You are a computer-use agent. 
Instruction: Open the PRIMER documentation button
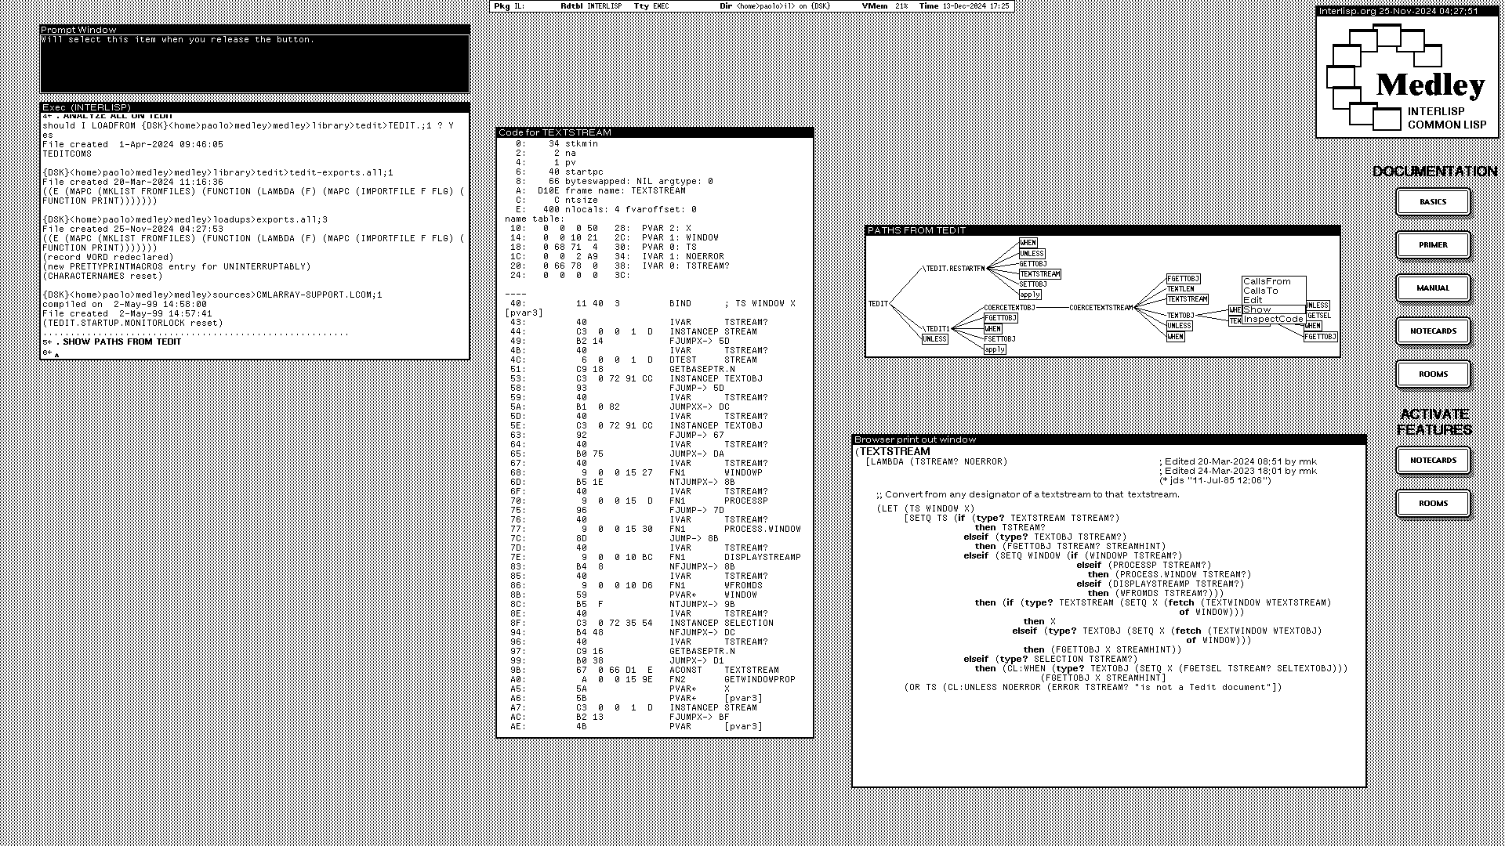[x=1433, y=245]
